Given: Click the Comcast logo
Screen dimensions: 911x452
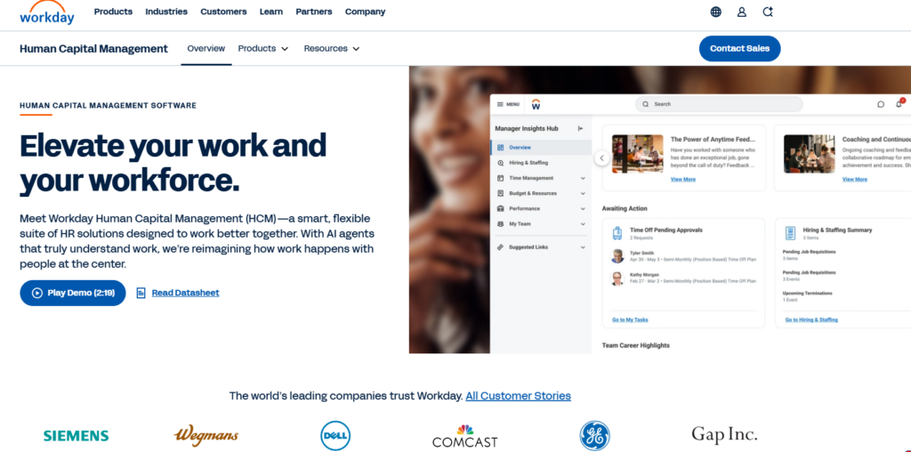Looking at the screenshot, I should click(464, 436).
